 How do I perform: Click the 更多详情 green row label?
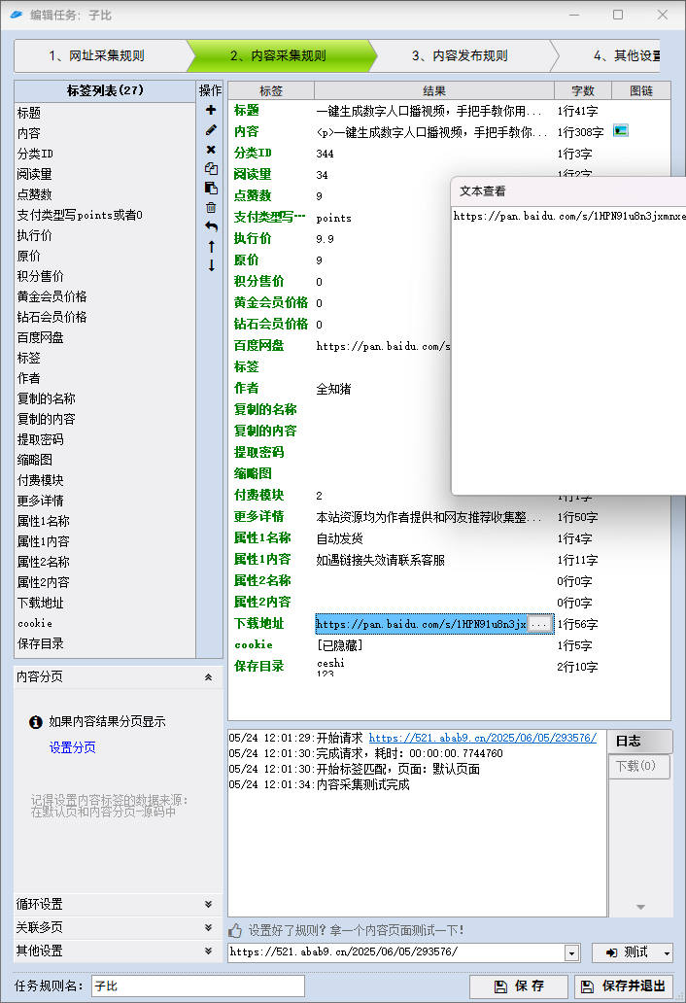coord(258,516)
